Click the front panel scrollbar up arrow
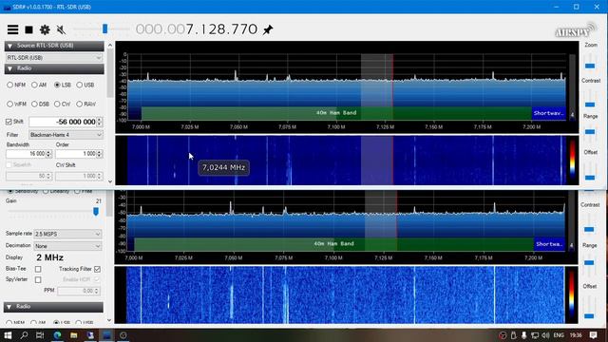 pyautogui.click(x=110, y=46)
